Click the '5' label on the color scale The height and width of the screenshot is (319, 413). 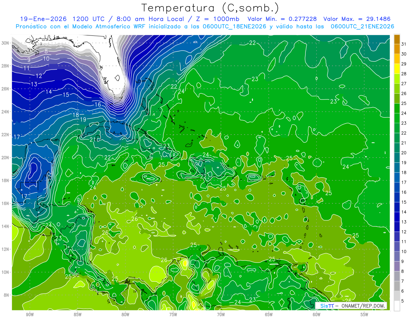point(403,301)
